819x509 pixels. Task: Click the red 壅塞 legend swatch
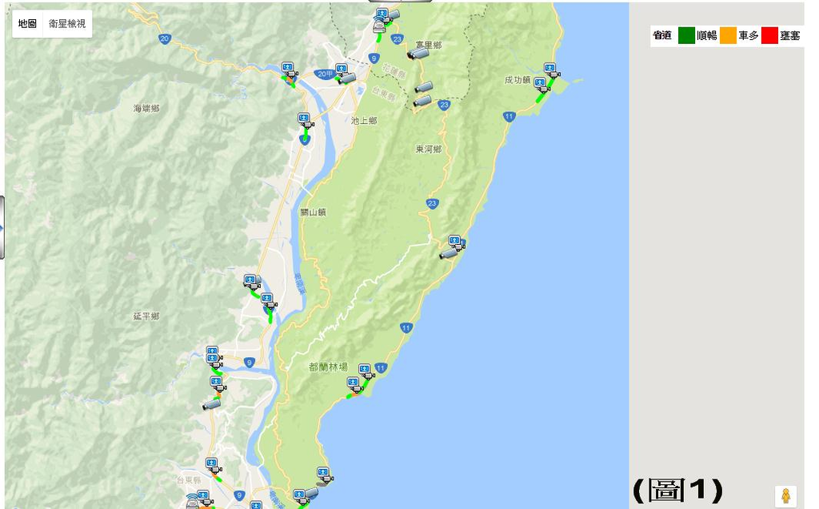coord(769,36)
